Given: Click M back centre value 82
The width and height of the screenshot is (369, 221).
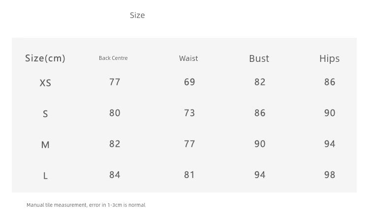Looking at the screenshot, I should tap(115, 144).
